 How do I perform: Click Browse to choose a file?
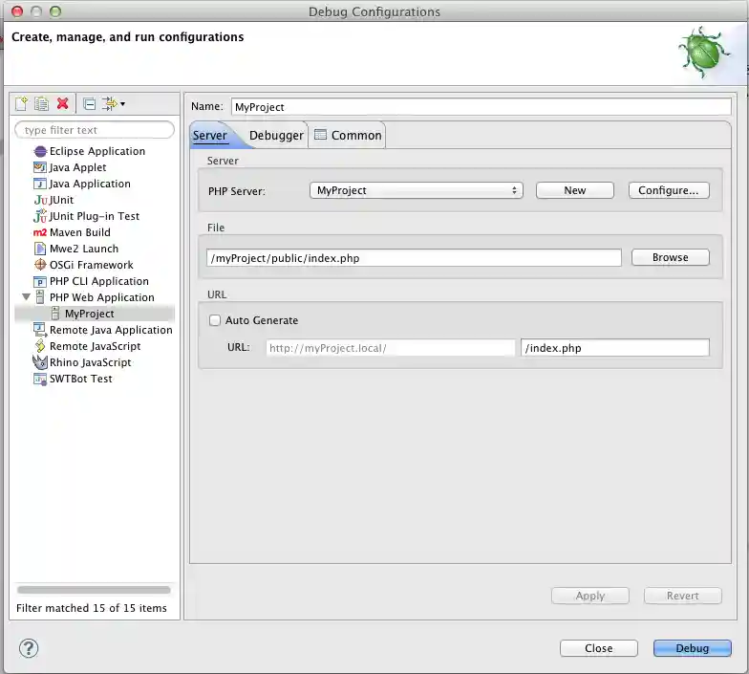[x=670, y=257]
